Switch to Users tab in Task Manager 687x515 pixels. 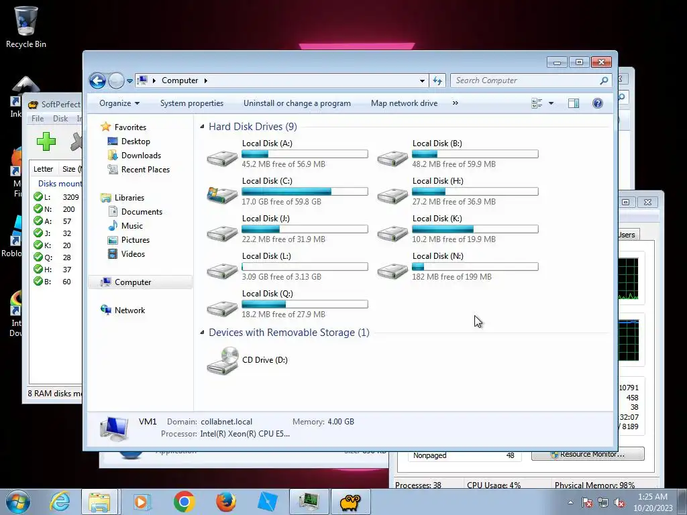pos(627,235)
